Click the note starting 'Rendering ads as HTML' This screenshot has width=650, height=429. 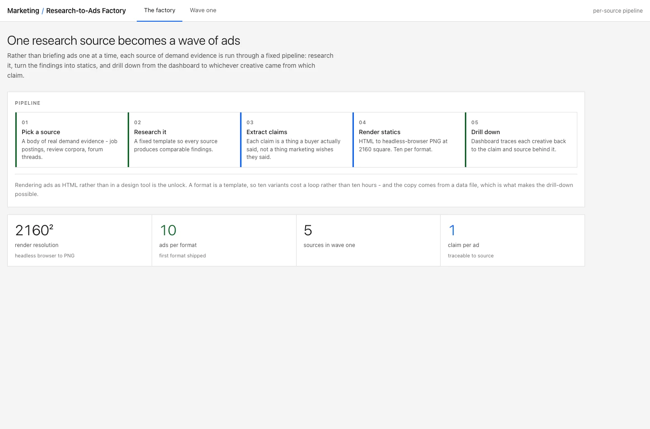point(294,190)
